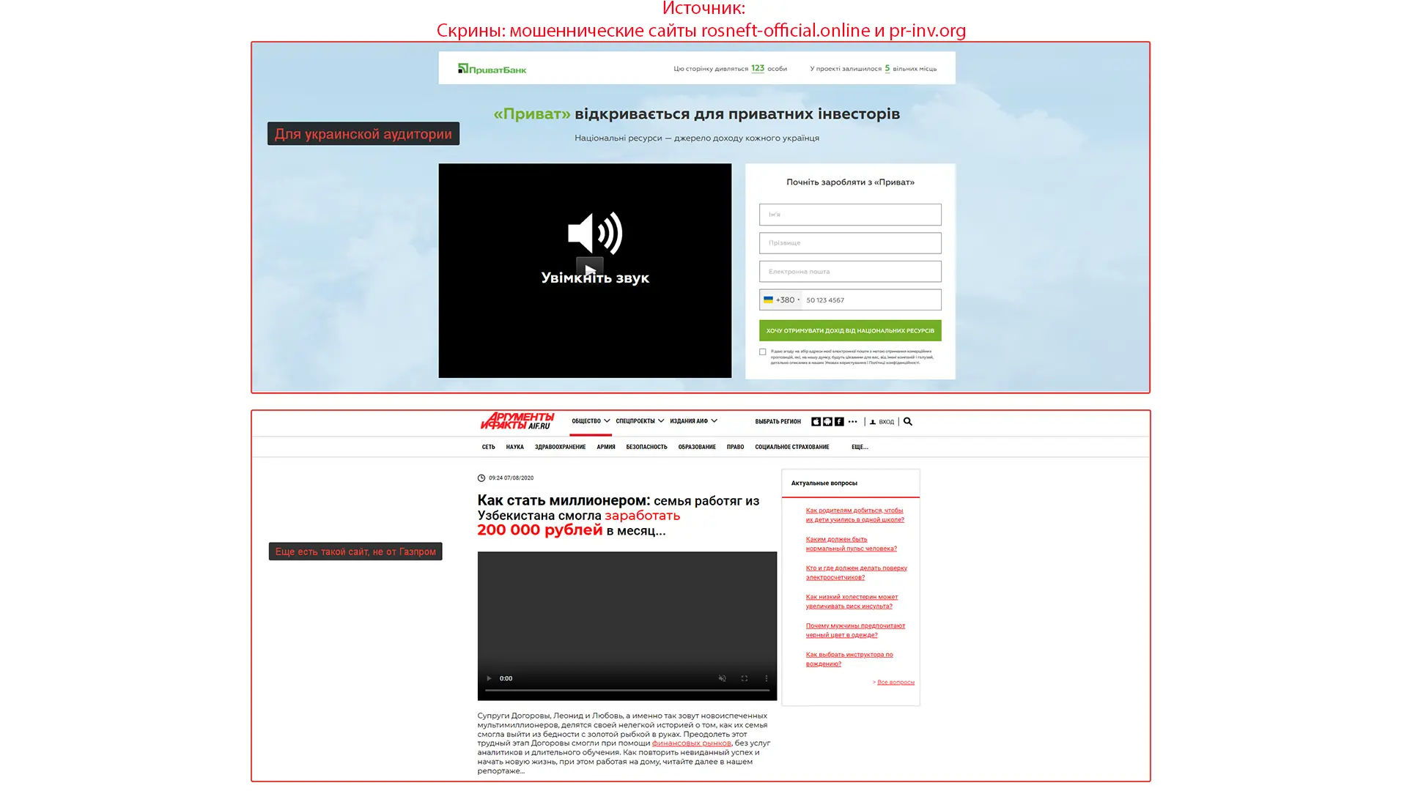
Task: Select the НАУКА tab
Action: (514, 447)
